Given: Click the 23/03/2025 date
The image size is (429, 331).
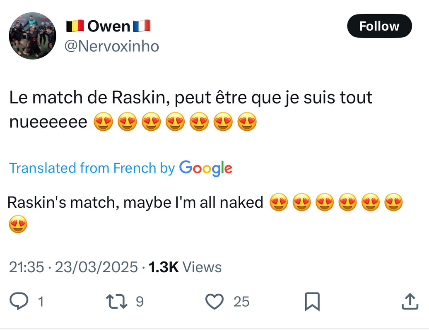Looking at the screenshot, I should tap(96, 267).
